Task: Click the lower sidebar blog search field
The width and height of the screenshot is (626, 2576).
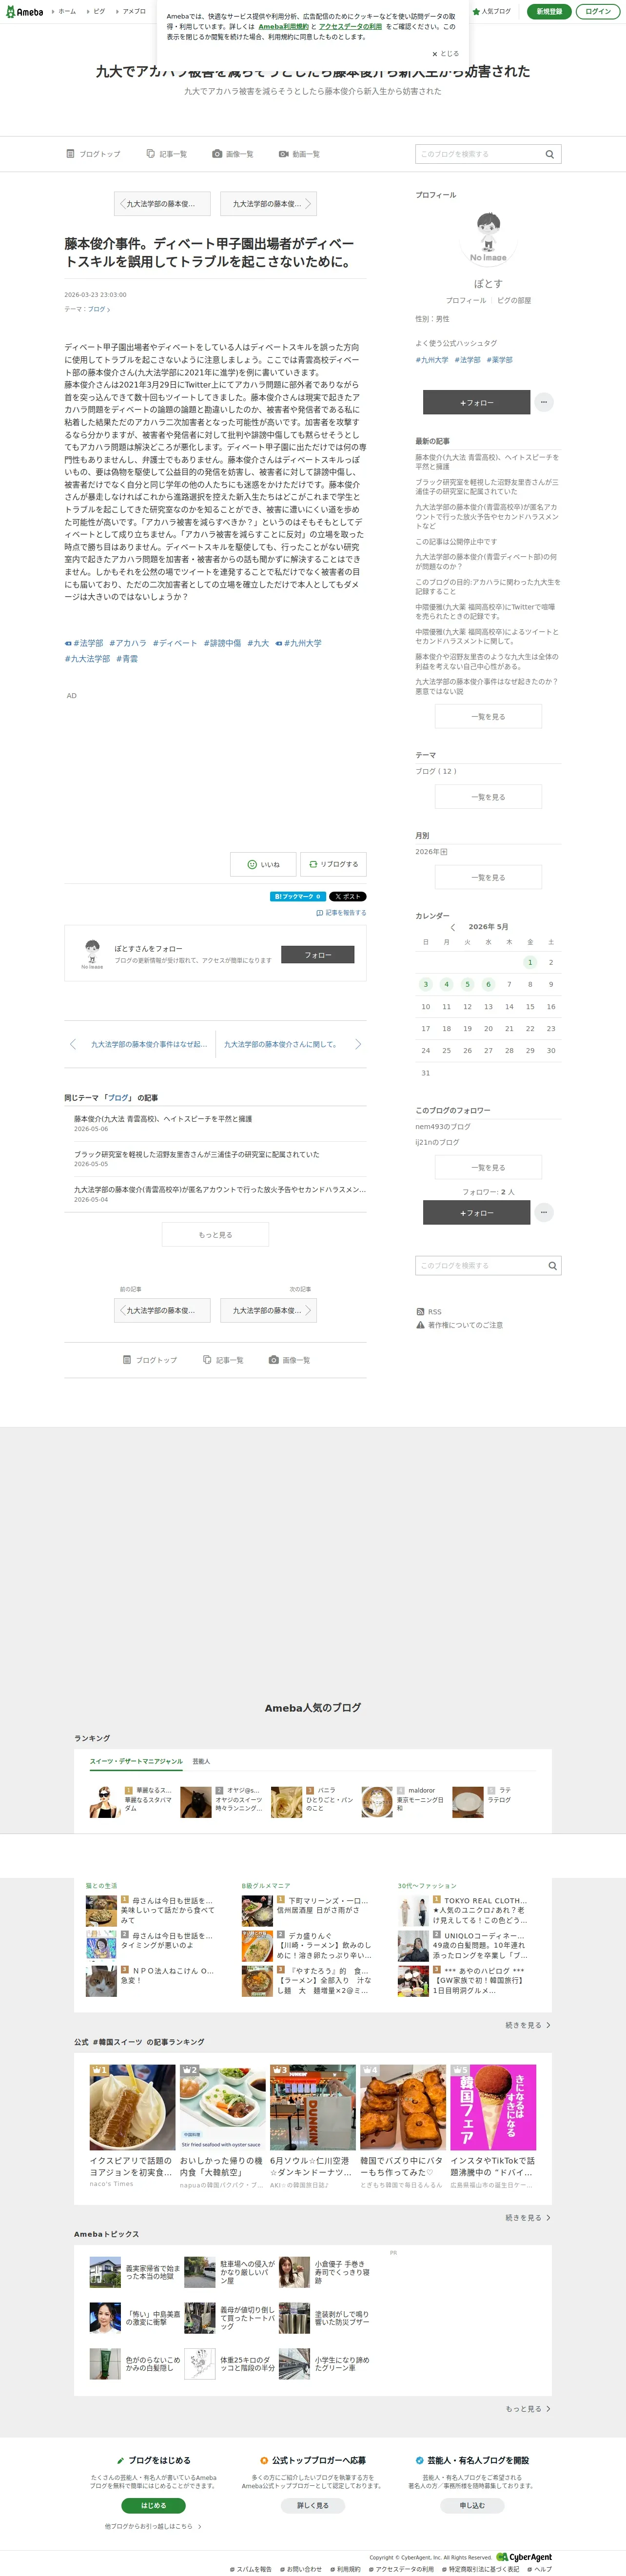Action: (480, 1266)
